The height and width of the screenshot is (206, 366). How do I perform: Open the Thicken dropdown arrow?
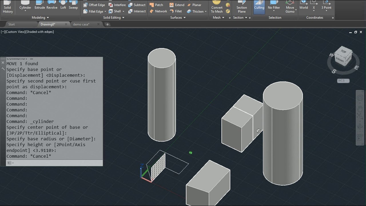tap(206, 11)
